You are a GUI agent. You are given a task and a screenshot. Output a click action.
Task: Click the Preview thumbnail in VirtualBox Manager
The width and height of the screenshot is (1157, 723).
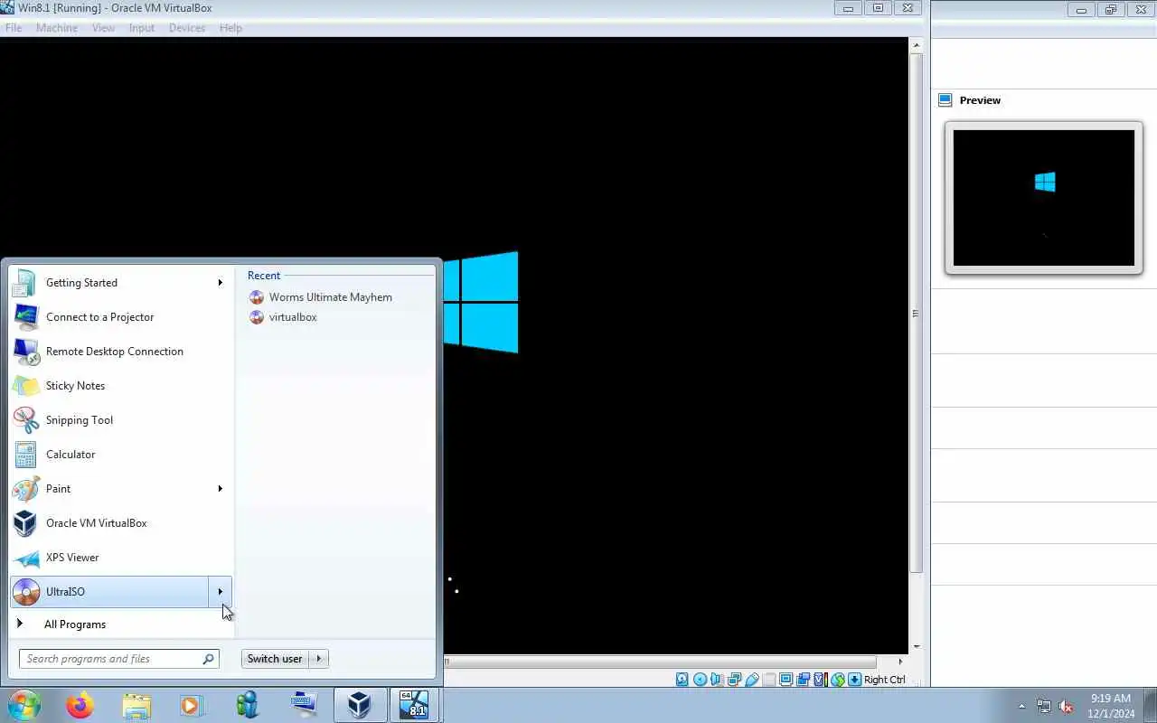[1044, 198]
